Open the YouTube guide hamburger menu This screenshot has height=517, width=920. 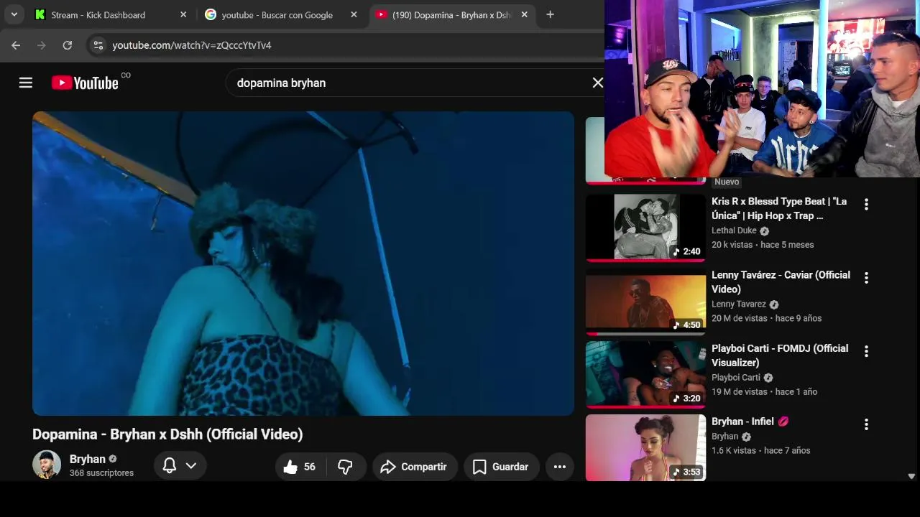click(x=26, y=83)
